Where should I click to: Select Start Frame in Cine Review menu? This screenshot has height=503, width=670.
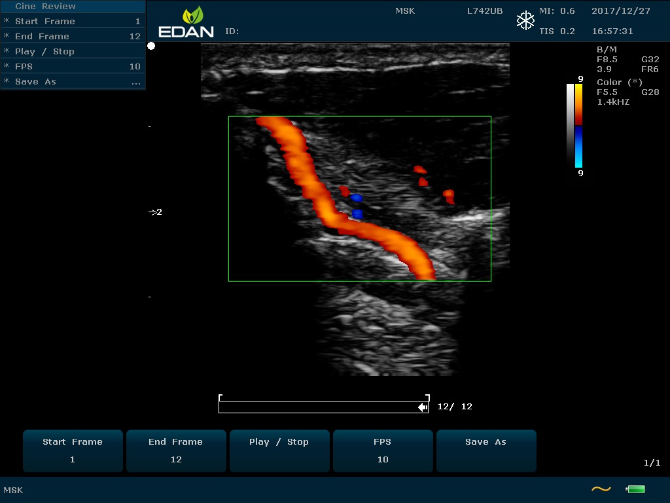coord(72,22)
